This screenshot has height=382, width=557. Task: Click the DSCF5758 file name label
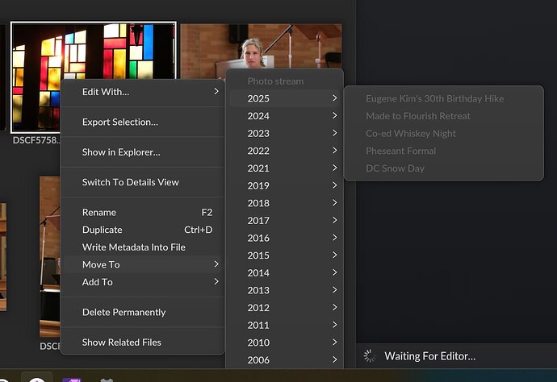(x=36, y=140)
